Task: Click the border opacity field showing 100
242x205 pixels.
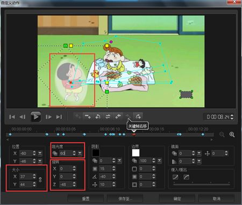Action: click(x=145, y=161)
